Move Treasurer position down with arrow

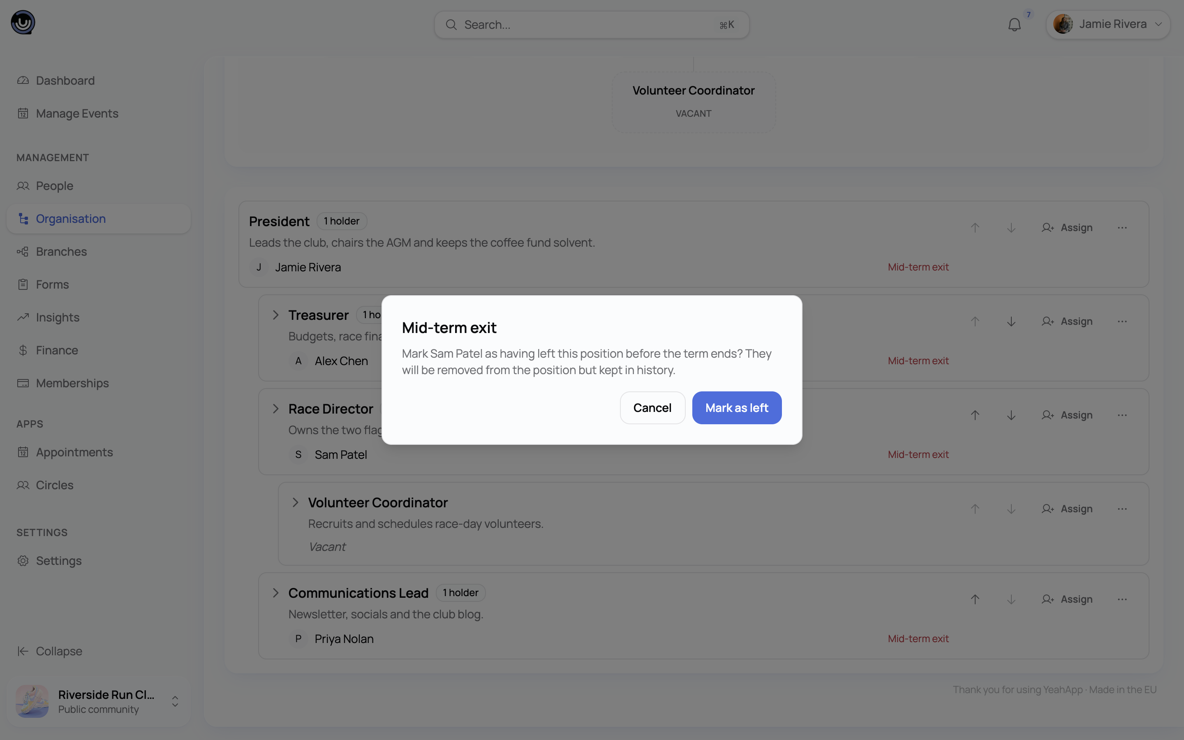(1011, 321)
